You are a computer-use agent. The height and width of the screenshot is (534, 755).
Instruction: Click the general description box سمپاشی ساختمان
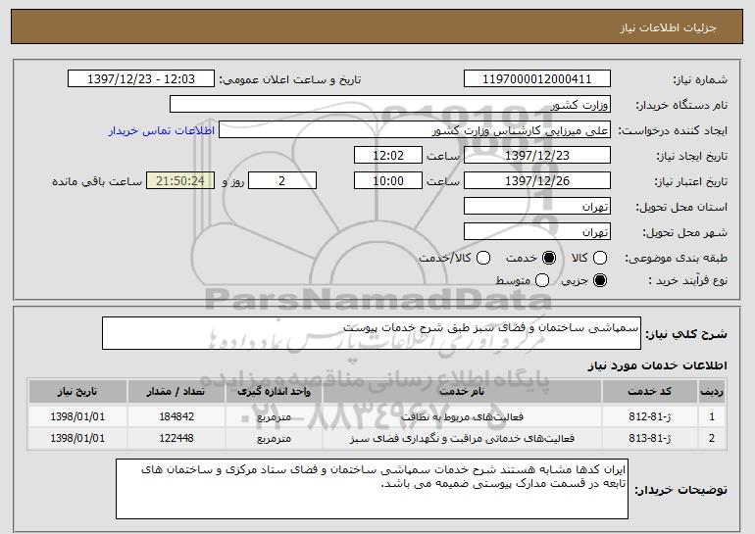pos(372,333)
